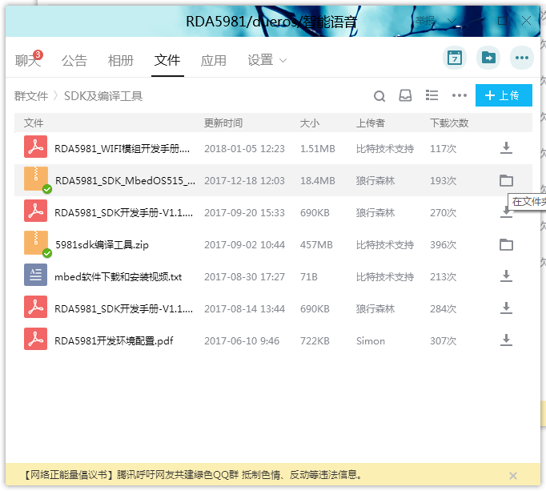Switch file list view mode icon
Screen dimensions: 546x491
432,95
